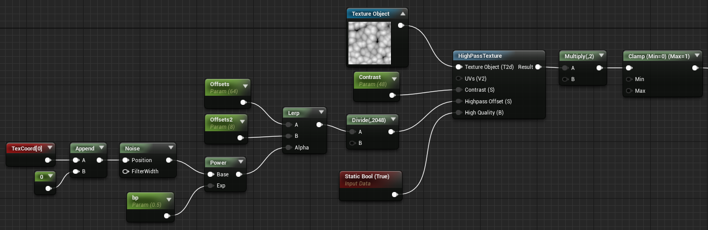Select the Static Bool (True) node title

[367, 176]
